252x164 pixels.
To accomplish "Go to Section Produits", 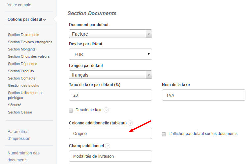I will pyautogui.click(x=21, y=71).
